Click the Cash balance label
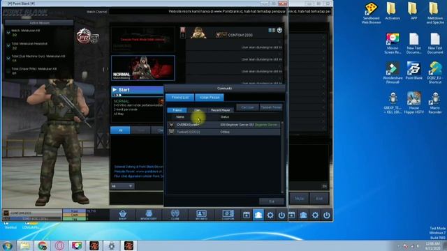Image resolution: width=447 pixels, height=251 pixels. (x=74, y=215)
